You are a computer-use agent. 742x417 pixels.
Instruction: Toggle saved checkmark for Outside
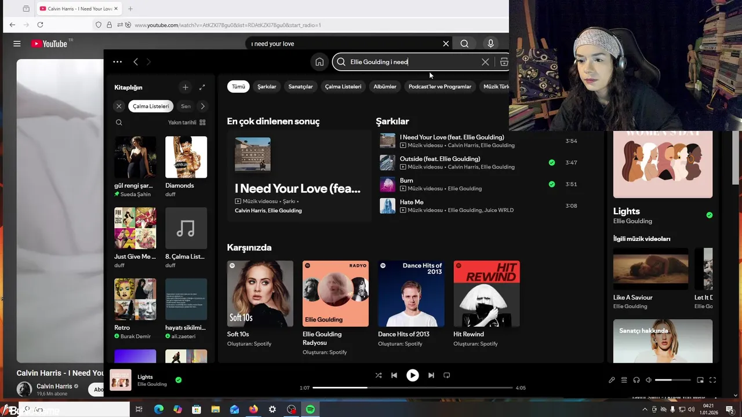pyautogui.click(x=552, y=163)
